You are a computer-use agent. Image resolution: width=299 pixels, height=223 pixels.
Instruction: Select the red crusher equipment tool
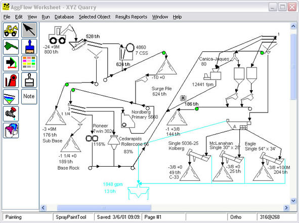coord(11,80)
